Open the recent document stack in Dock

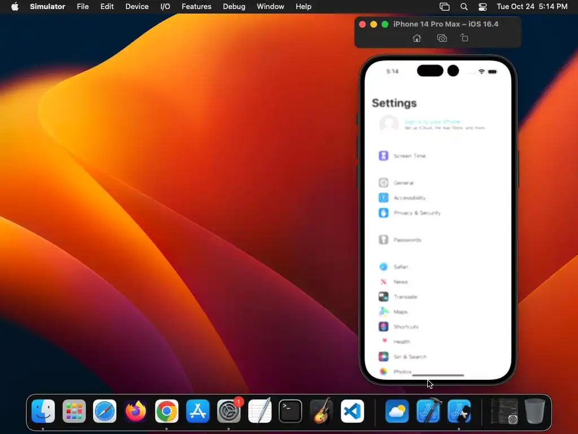click(504, 411)
